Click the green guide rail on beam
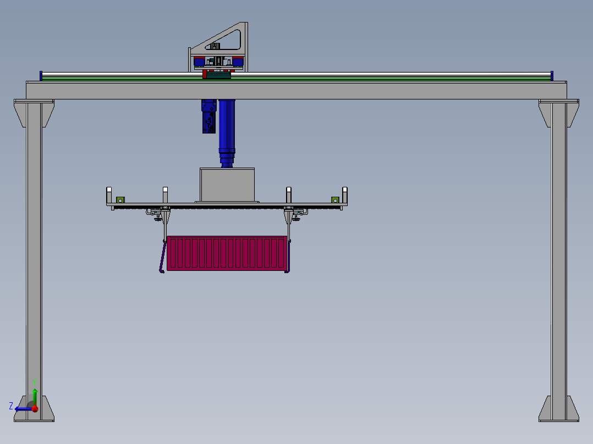The width and height of the screenshot is (593, 444). coord(296,79)
